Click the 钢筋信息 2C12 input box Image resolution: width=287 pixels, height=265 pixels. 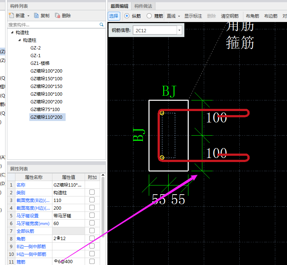coord(155,30)
